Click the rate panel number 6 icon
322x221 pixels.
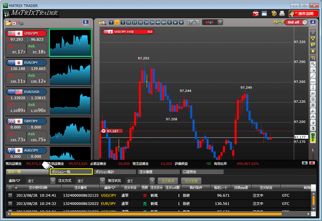pos(86,22)
